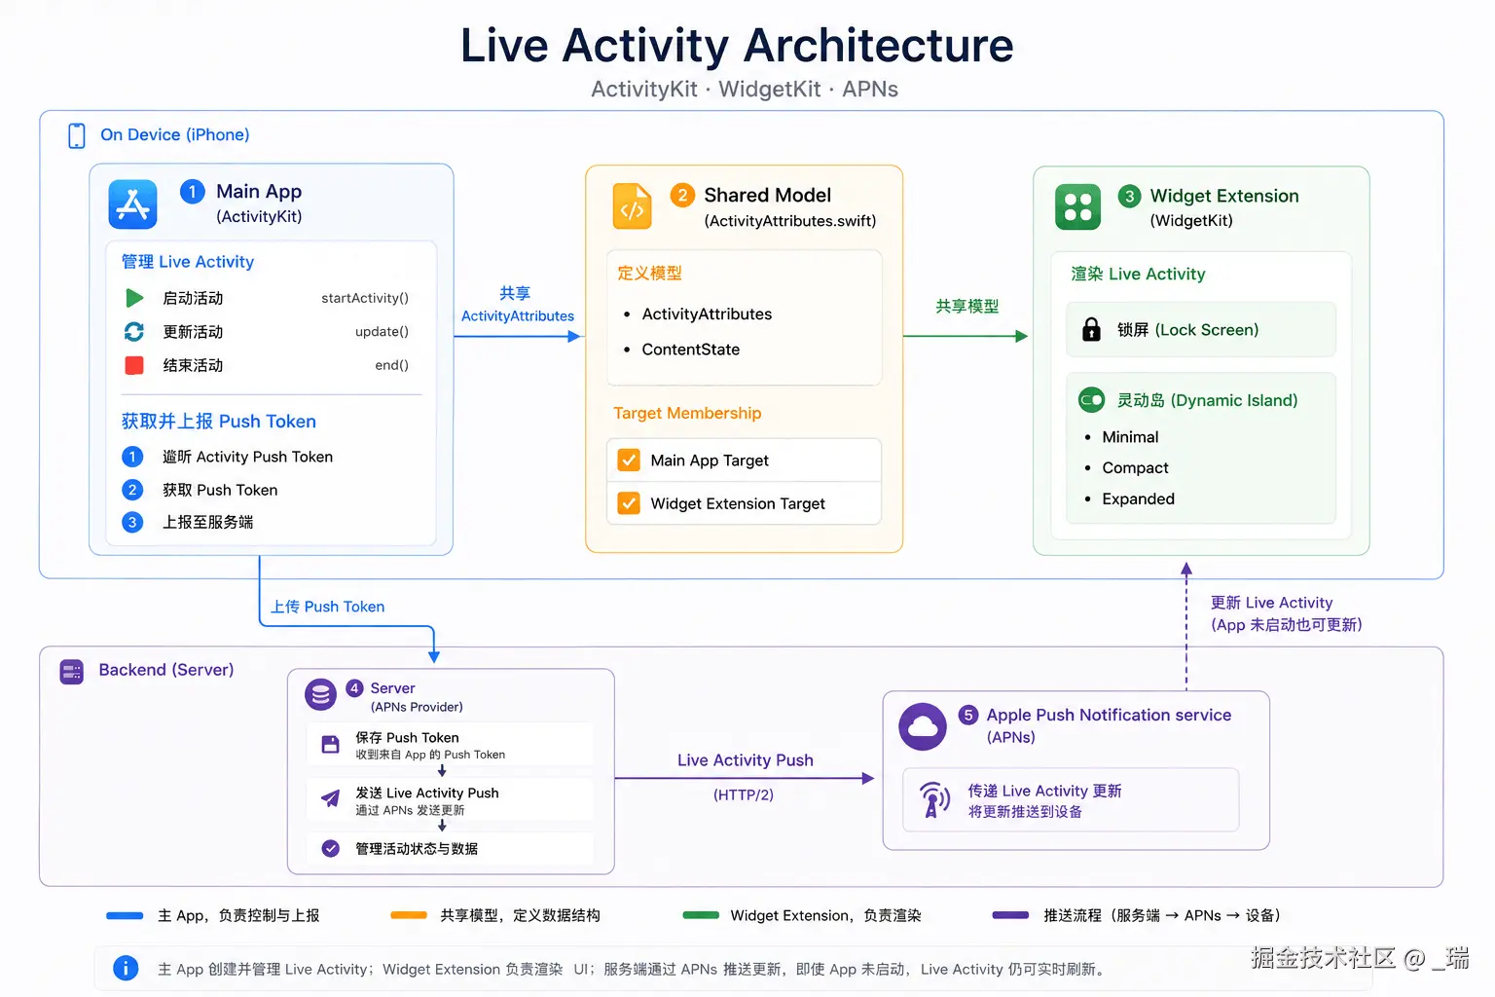The width and height of the screenshot is (1495, 997).
Task: Click the blue info icon in the footer note
Action: click(126, 968)
